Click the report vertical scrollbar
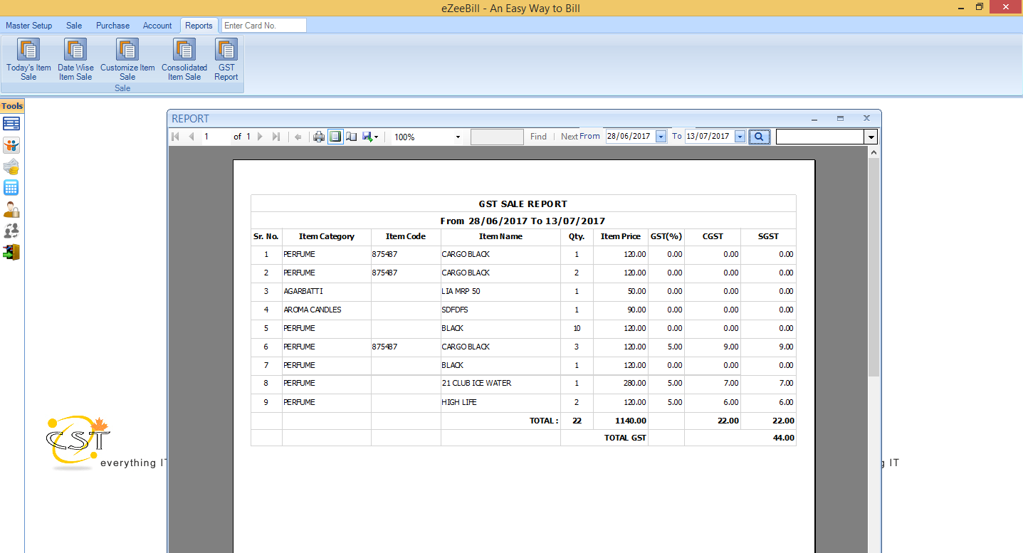The height and width of the screenshot is (553, 1023). click(x=874, y=267)
